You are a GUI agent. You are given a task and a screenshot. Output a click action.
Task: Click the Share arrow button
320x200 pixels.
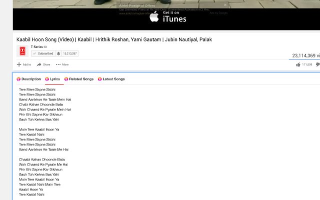[x=43, y=64]
